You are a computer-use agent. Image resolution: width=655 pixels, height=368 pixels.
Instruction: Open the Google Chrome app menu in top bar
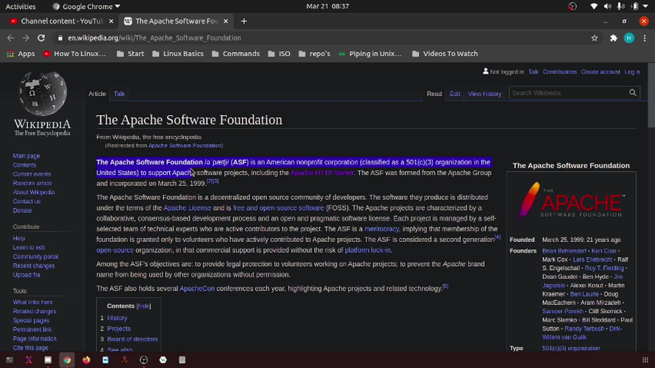86,6
